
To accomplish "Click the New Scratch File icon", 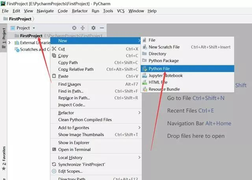I will [x=145, y=47].
